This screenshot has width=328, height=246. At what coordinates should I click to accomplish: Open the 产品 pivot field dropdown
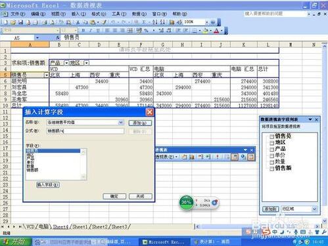point(66,63)
